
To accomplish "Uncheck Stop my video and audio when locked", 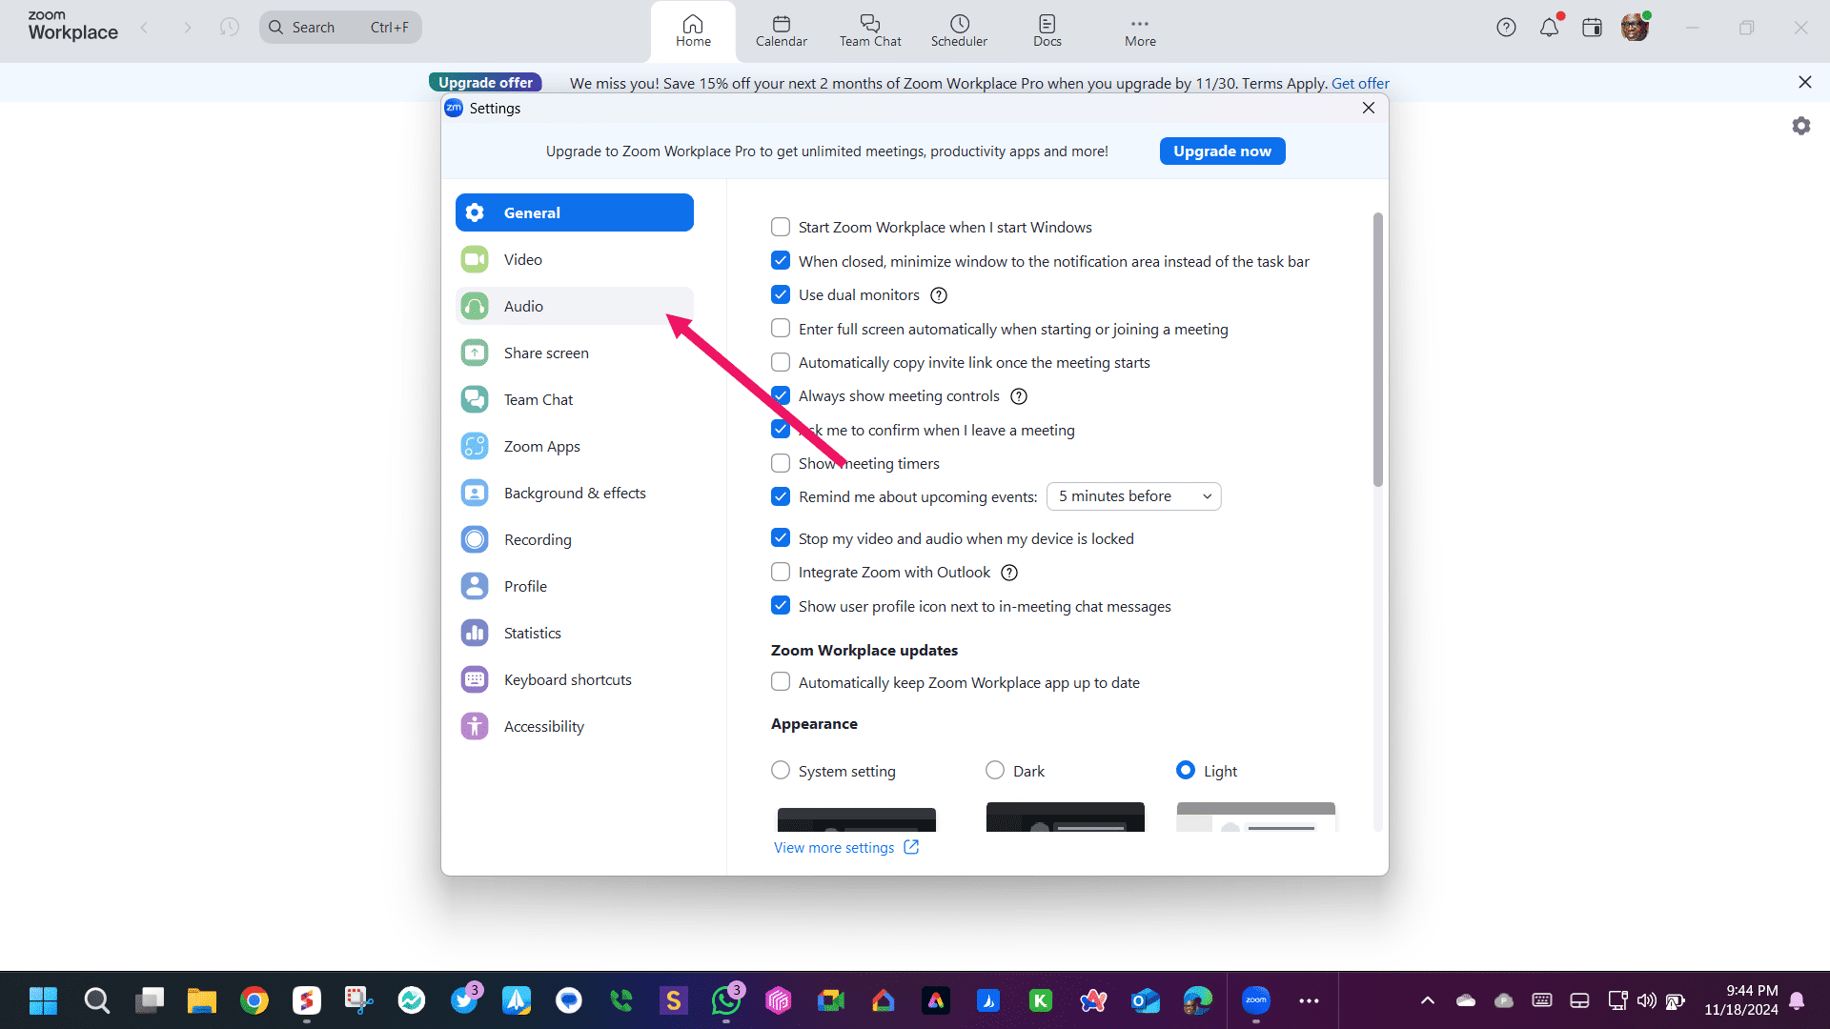I will tap(781, 538).
